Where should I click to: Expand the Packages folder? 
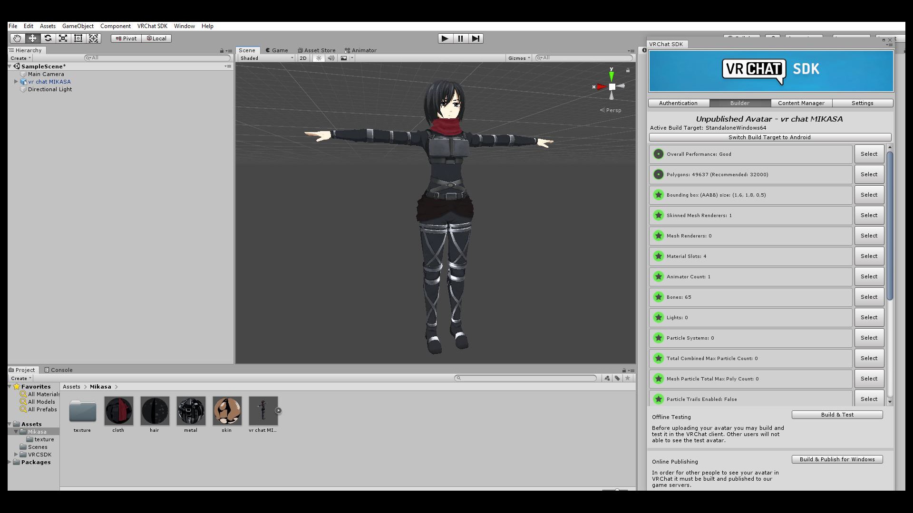click(x=10, y=462)
